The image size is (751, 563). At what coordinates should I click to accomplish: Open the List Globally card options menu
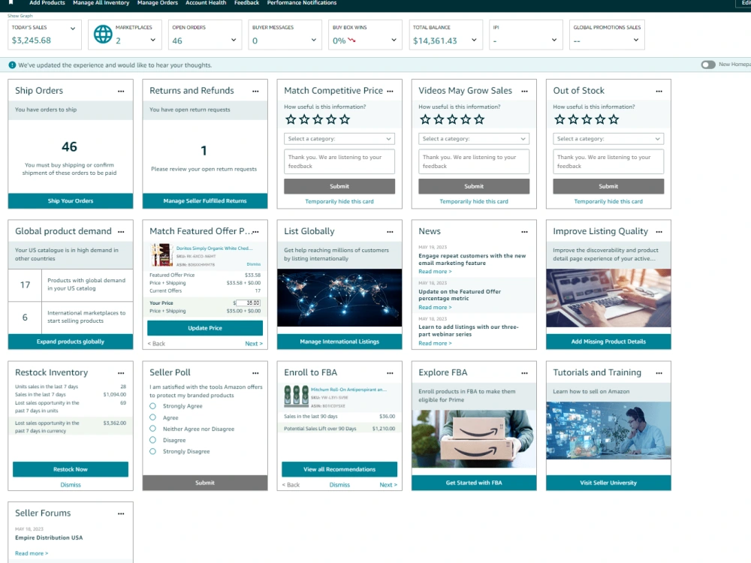tap(391, 232)
